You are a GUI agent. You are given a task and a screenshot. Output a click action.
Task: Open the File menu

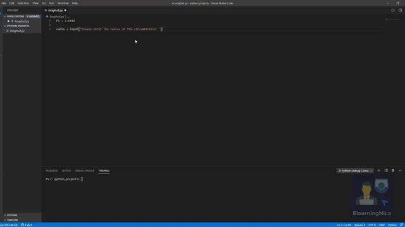click(4, 3)
